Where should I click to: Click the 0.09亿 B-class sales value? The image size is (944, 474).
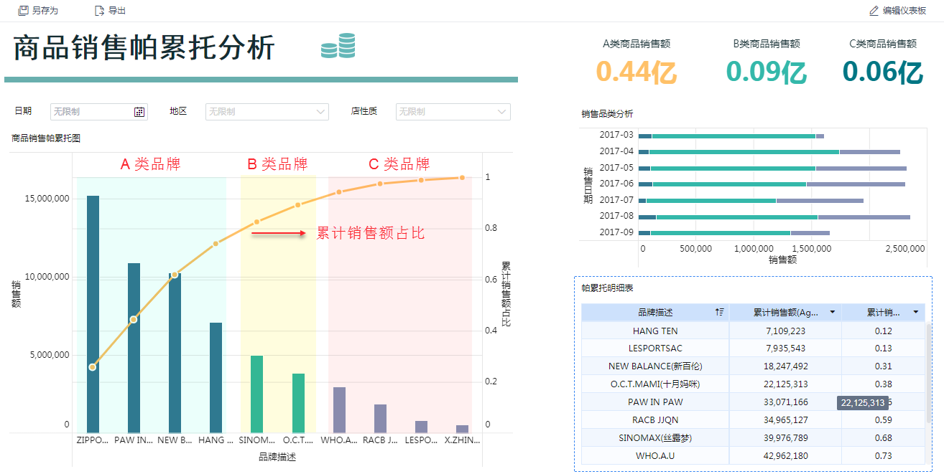[x=766, y=72]
